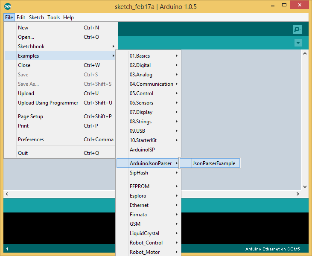Maximize the Arduino window
The image size is (312, 256).
284,5
